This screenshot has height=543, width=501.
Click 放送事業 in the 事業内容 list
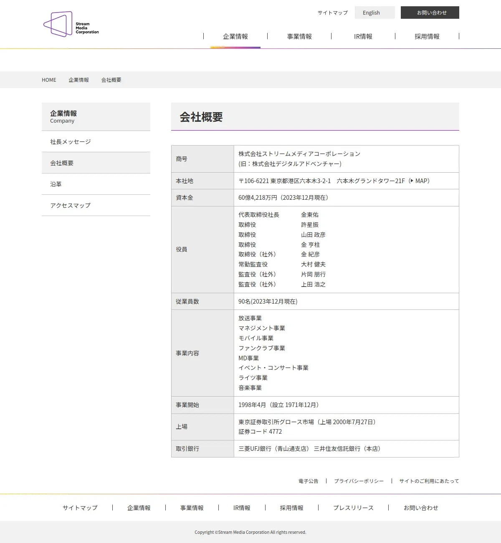(x=250, y=318)
